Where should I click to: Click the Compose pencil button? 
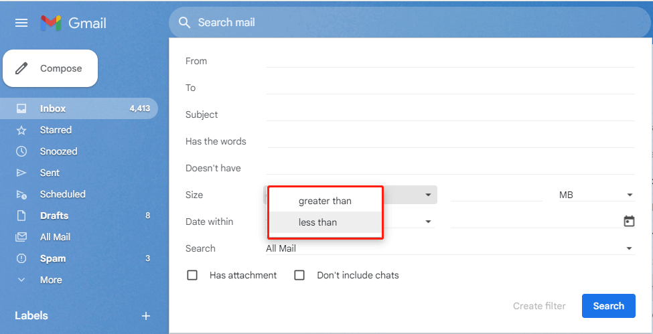pyautogui.click(x=50, y=68)
